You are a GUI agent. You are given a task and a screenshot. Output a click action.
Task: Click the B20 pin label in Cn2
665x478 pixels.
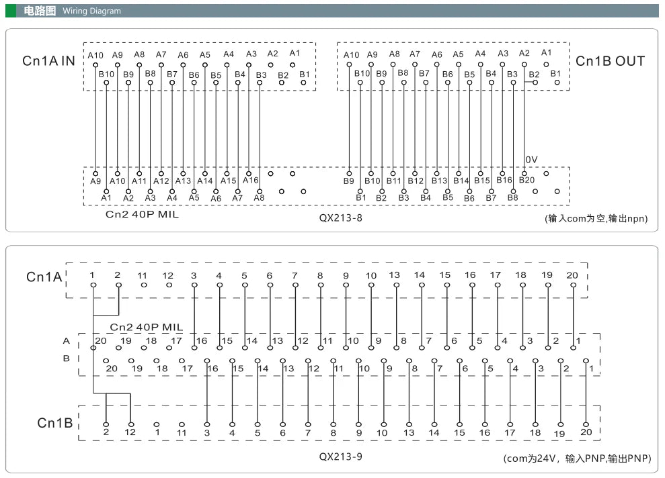coord(526,180)
